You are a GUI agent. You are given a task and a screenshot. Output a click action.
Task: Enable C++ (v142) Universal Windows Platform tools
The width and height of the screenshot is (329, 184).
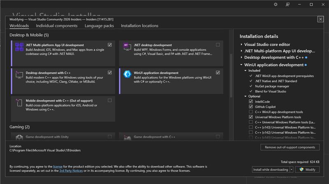(251, 132)
